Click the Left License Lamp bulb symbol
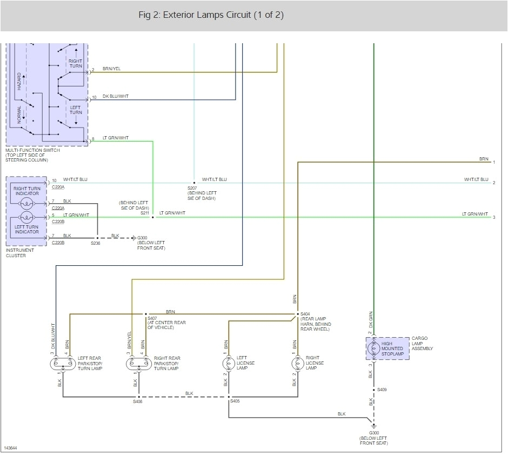Viewport: 508px width, 456px height. point(229,364)
